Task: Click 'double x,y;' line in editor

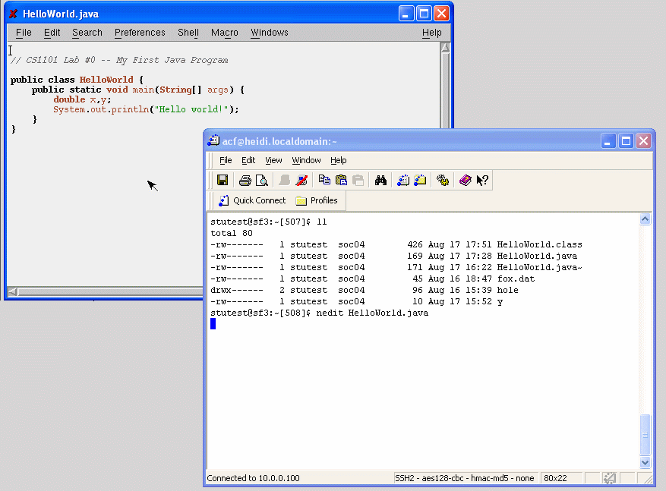Action: tap(82, 99)
